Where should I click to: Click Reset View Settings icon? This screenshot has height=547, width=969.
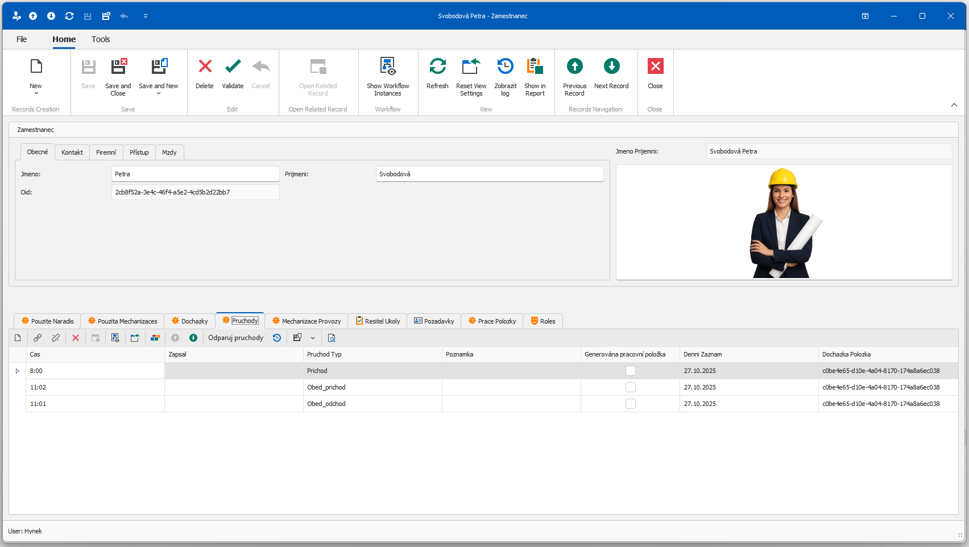coord(471,67)
